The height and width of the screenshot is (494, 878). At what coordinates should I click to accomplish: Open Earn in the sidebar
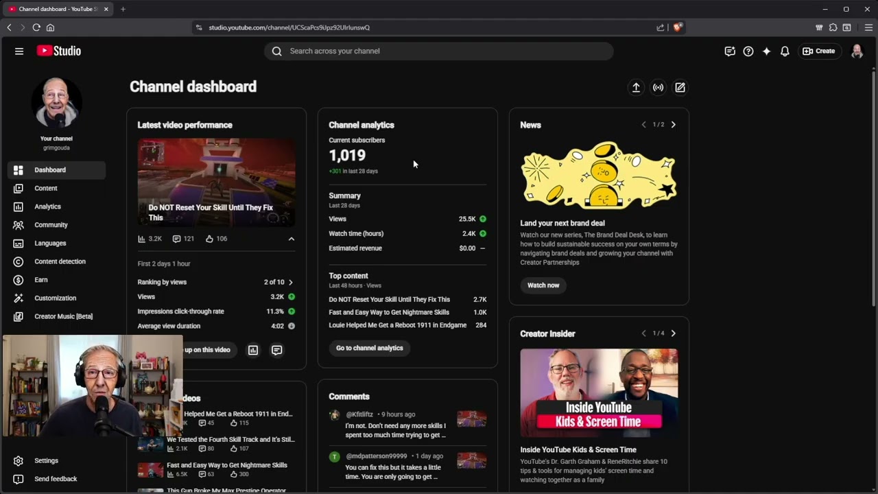[56, 280]
